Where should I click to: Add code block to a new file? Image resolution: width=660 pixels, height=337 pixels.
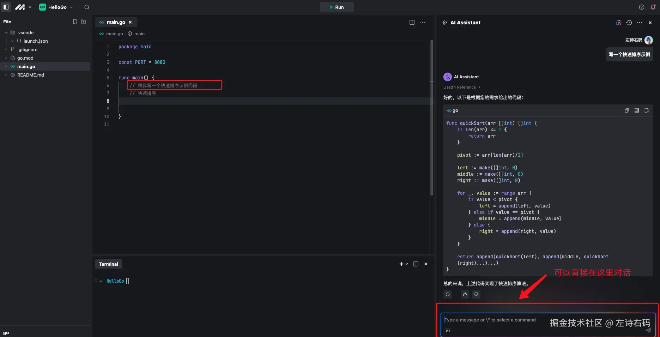[647, 110]
